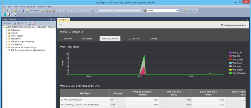Click the last Object Explorer toolbar icon

tap(33, 23)
